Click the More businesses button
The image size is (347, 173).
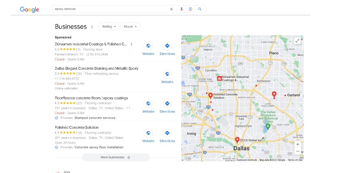(x=116, y=157)
